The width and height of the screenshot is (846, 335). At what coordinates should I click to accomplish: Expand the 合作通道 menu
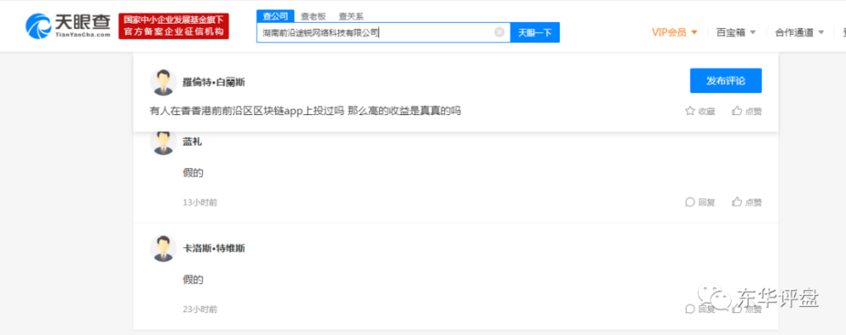click(799, 32)
